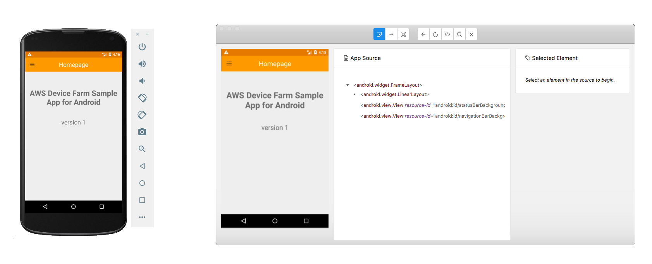This screenshot has width=652, height=264.
Task: Click Homepage title in Appium screenshot
Action: coord(275,64)
